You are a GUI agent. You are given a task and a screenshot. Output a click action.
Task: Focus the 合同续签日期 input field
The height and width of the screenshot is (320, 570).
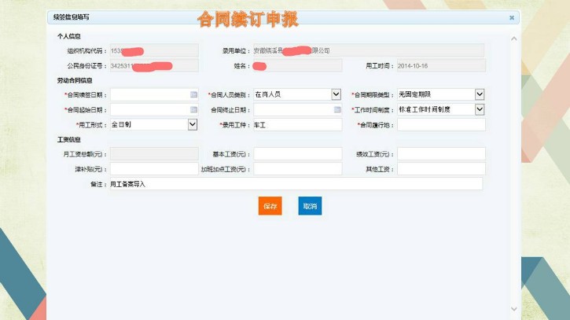154,94
